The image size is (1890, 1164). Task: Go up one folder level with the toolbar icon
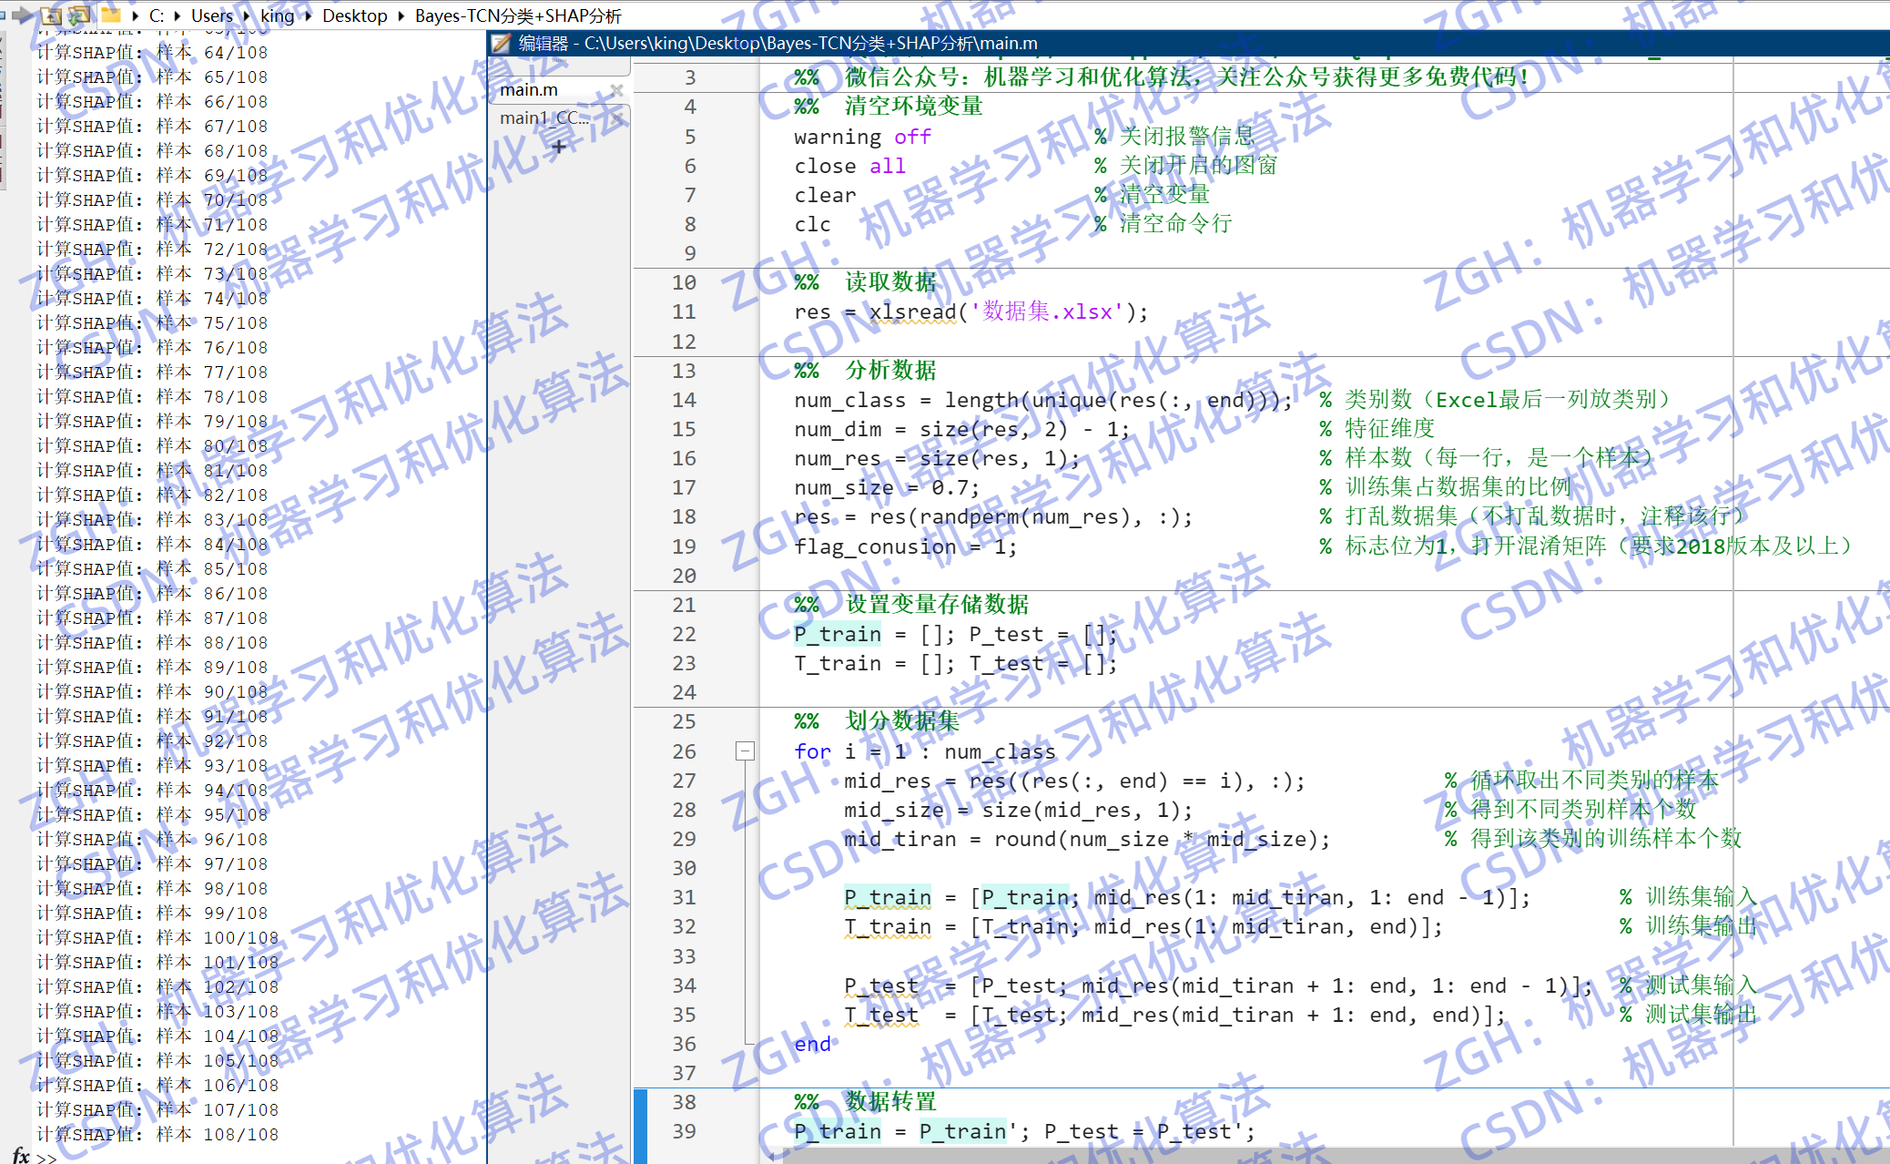pyautogui.click(x=51, y=16)
